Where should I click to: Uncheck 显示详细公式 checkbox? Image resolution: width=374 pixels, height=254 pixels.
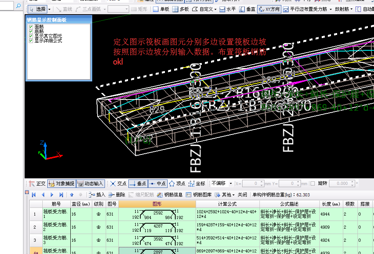[31, 41]
